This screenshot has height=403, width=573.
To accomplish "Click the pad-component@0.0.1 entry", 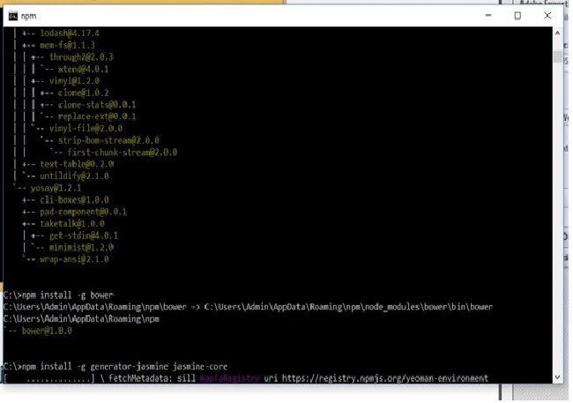I will click(84, 212).
